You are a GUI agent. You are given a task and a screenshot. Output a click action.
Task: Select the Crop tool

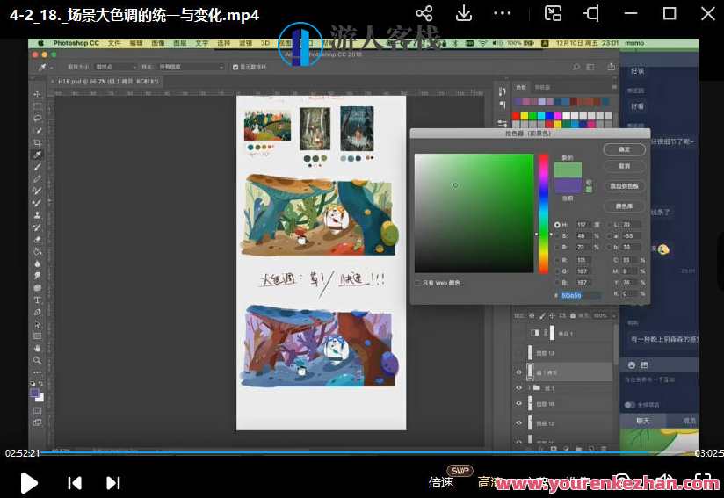(38, 142)
